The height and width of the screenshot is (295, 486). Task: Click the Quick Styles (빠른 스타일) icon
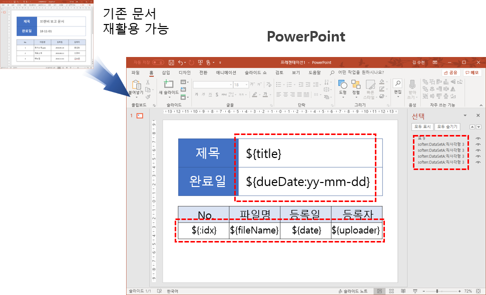pyautogui.click(x=370, y=85)
